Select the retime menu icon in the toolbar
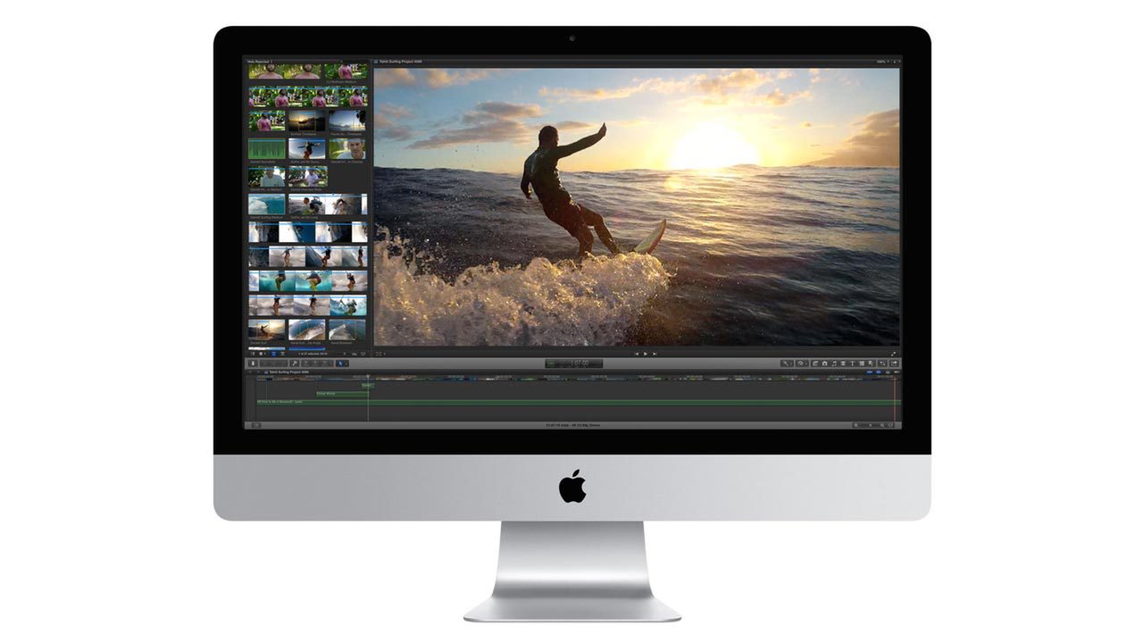 tap(799, 363)
